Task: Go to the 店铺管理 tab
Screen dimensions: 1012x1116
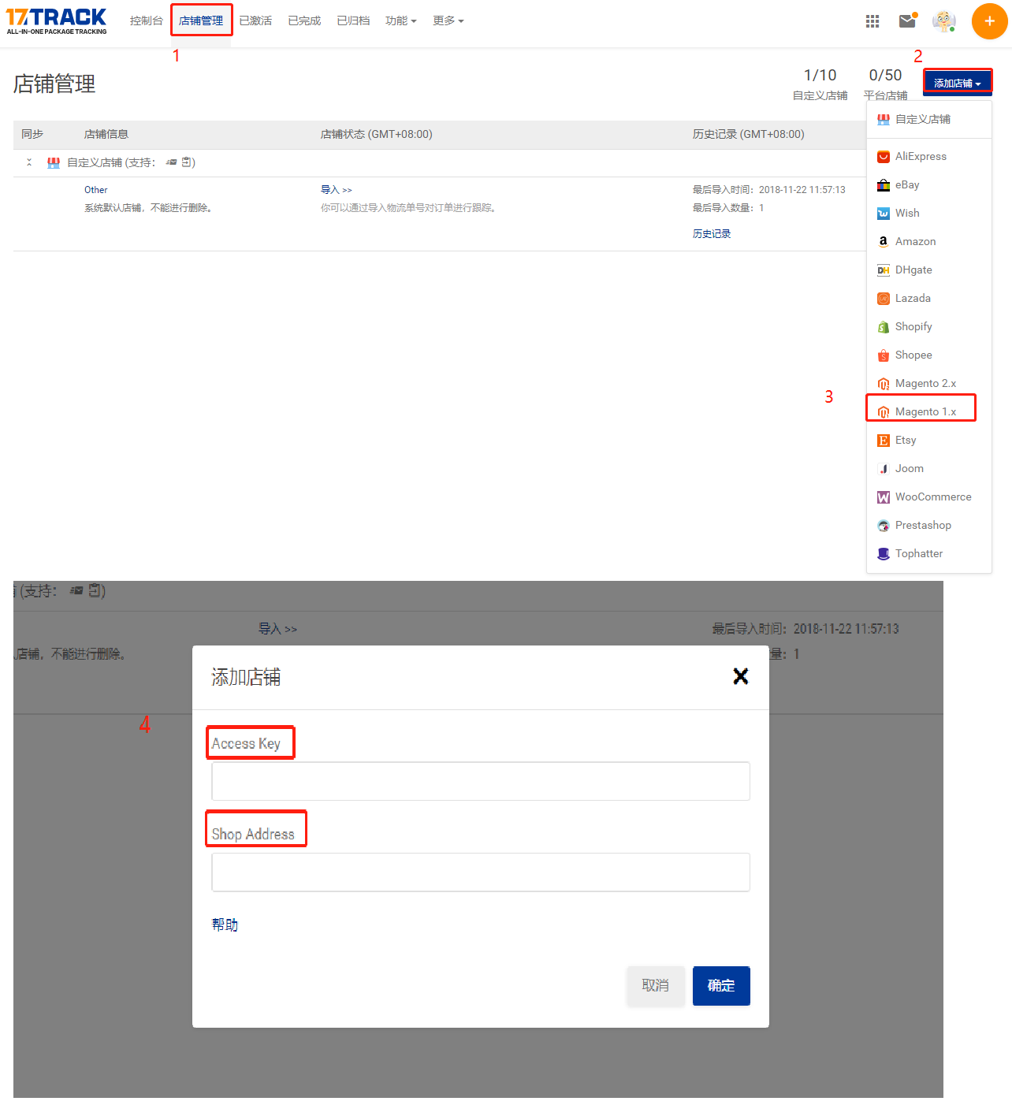Action: point(201,20)
